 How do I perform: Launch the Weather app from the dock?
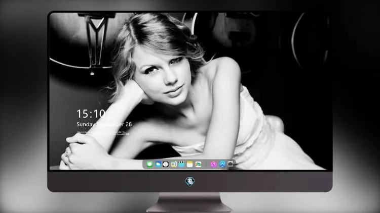tap(158, 164)
